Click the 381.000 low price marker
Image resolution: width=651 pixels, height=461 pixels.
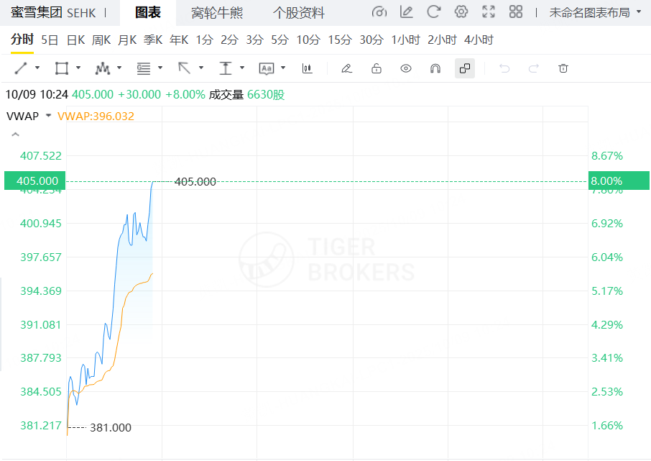(111, 427)
